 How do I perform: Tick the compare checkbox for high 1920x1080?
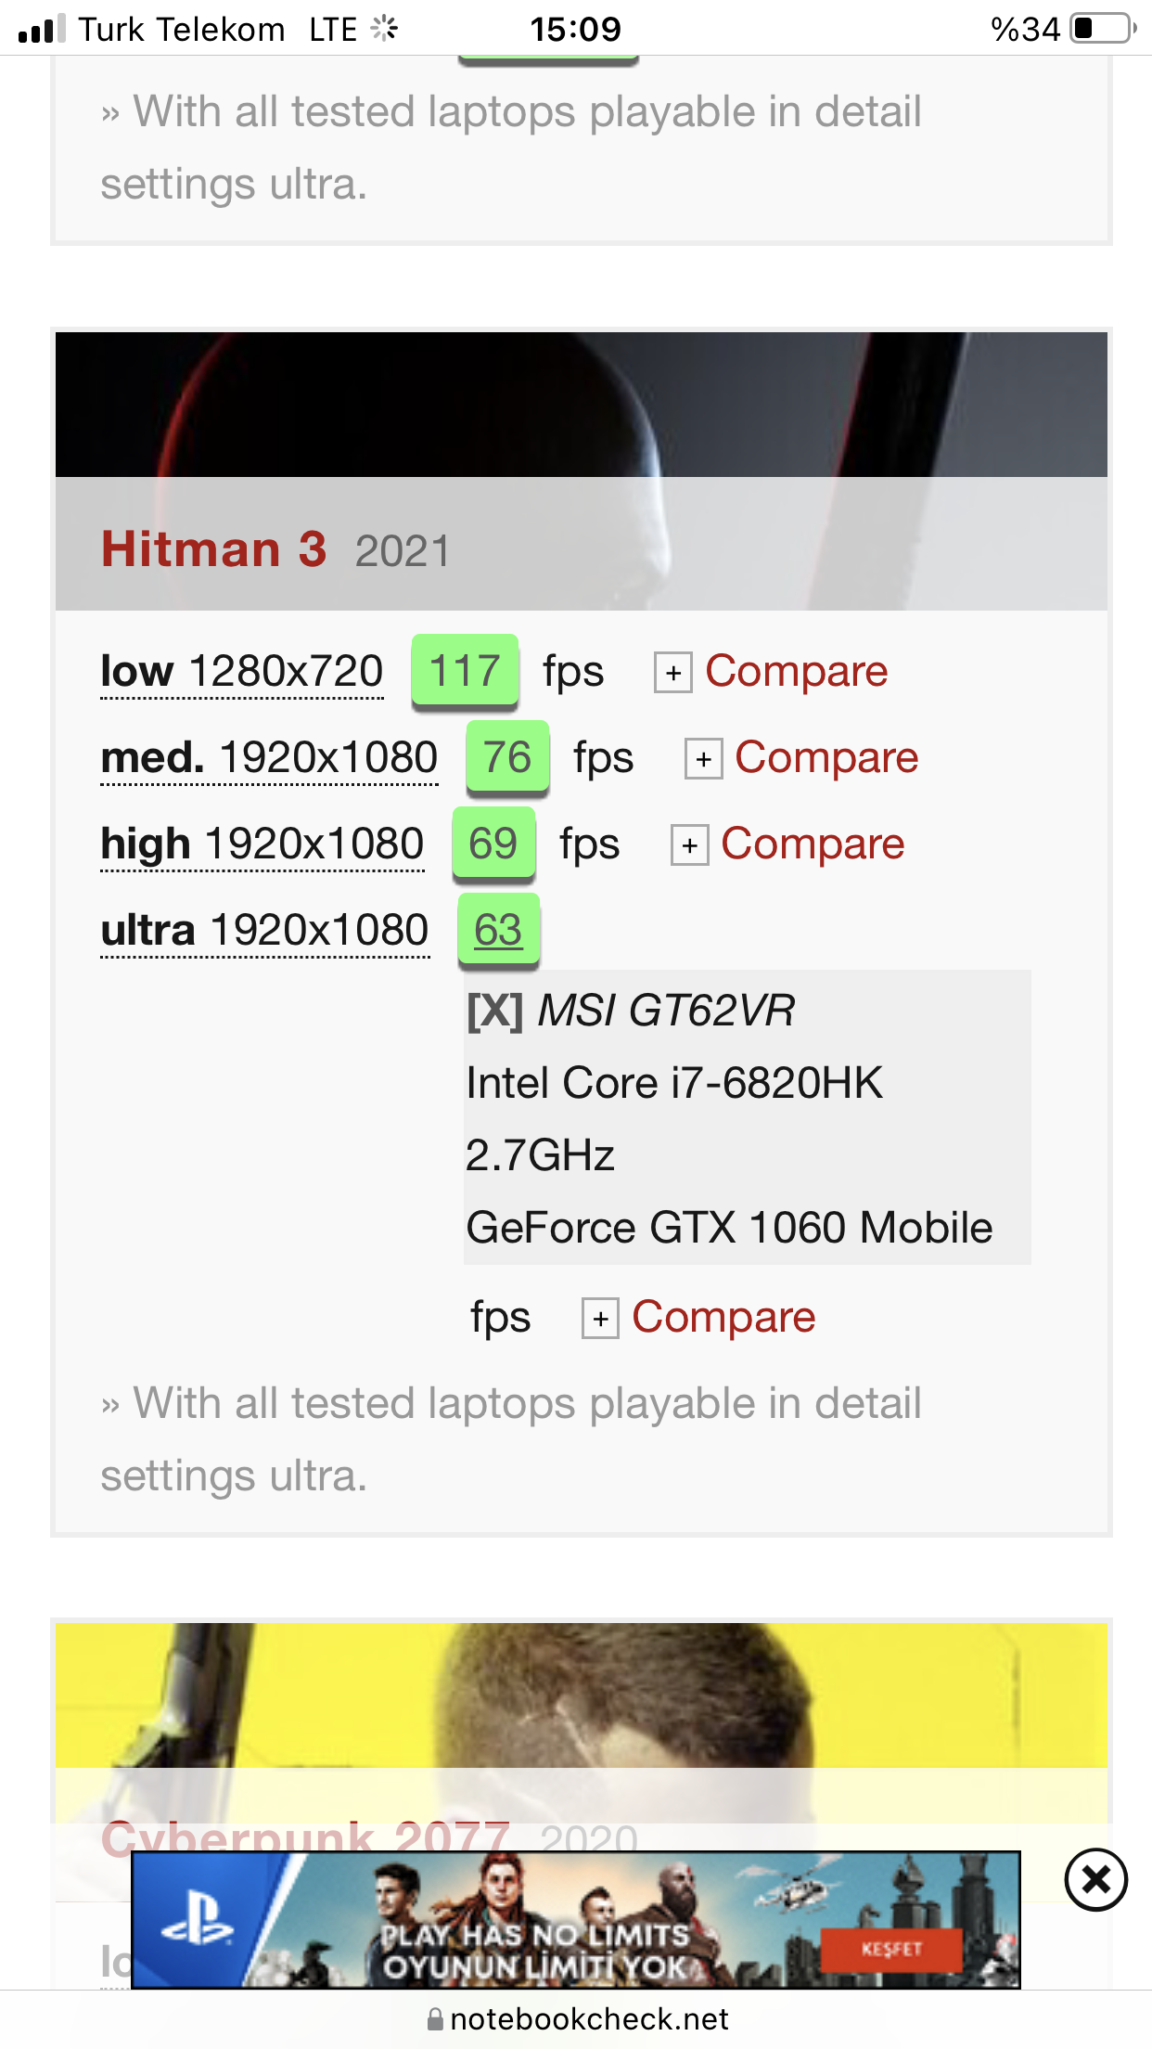pos(689,845)
